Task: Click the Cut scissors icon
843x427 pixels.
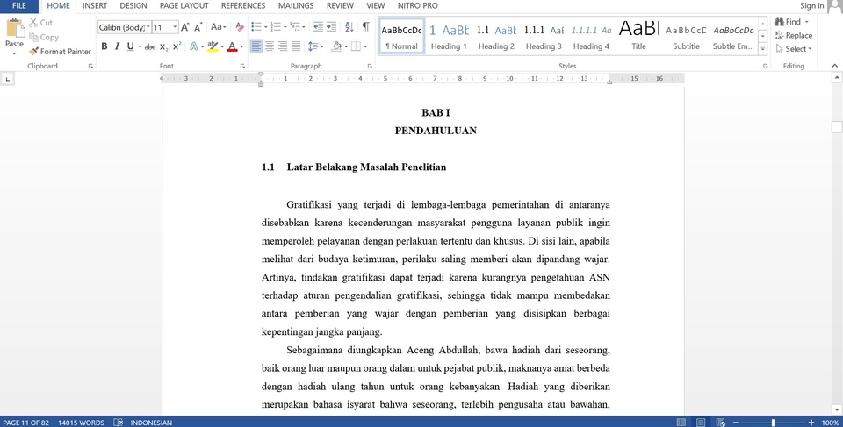Action: (x=33, y=23)
